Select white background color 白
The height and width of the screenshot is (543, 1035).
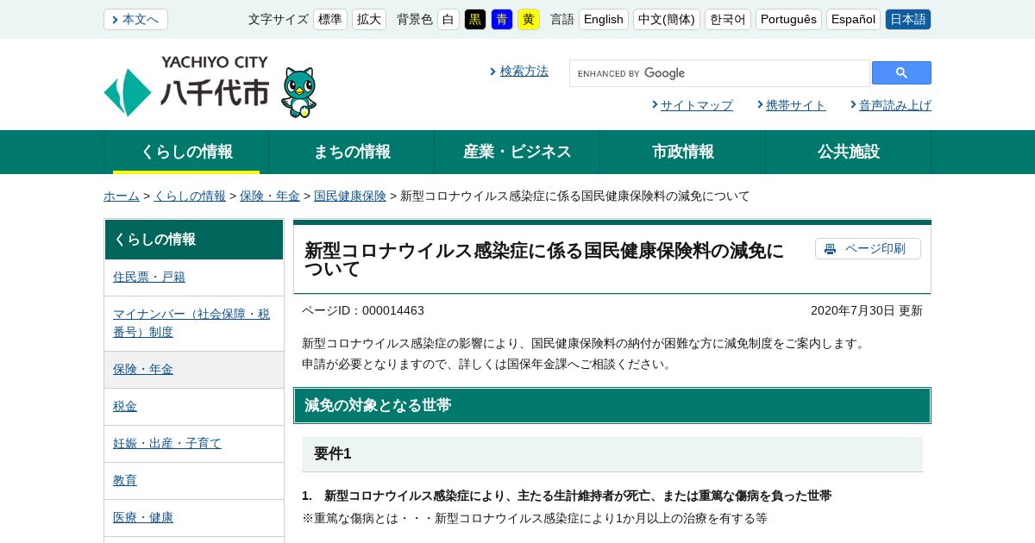(448, 19)
